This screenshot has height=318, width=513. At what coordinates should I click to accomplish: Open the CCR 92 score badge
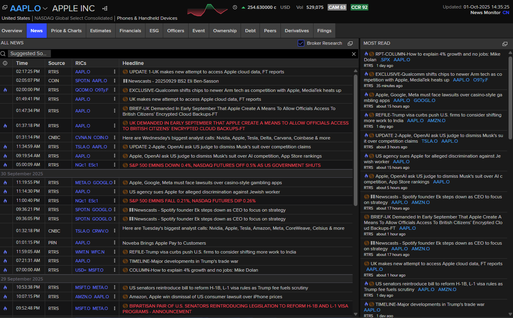[359, 7]
